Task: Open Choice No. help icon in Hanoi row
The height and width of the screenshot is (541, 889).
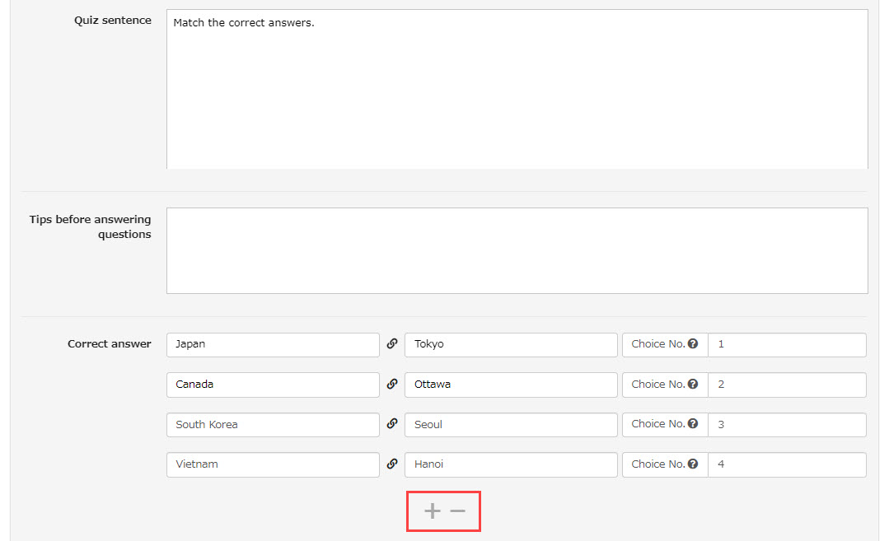Action: tap(693, 464)
